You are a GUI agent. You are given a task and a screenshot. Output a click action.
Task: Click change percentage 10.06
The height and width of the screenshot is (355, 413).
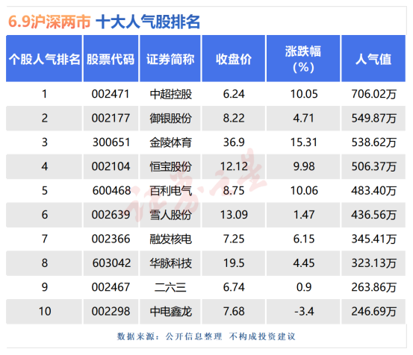click(x=304, y=191)
